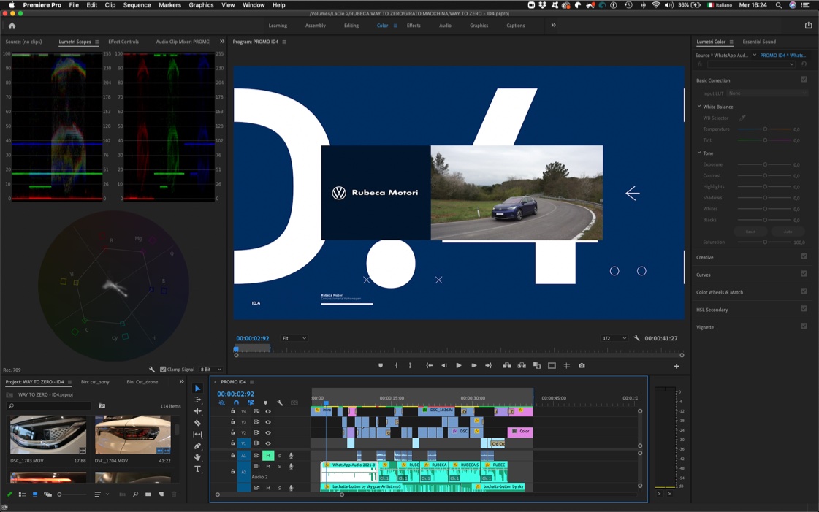
Task: Click the Exposure slider handle
Action: pos(765,164)
